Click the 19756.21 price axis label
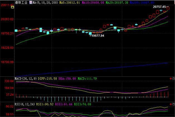 (7, 33)
